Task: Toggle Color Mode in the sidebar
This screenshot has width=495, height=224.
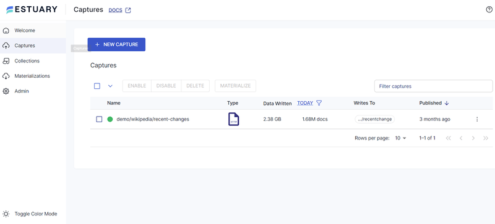Action: pos(30,214)
